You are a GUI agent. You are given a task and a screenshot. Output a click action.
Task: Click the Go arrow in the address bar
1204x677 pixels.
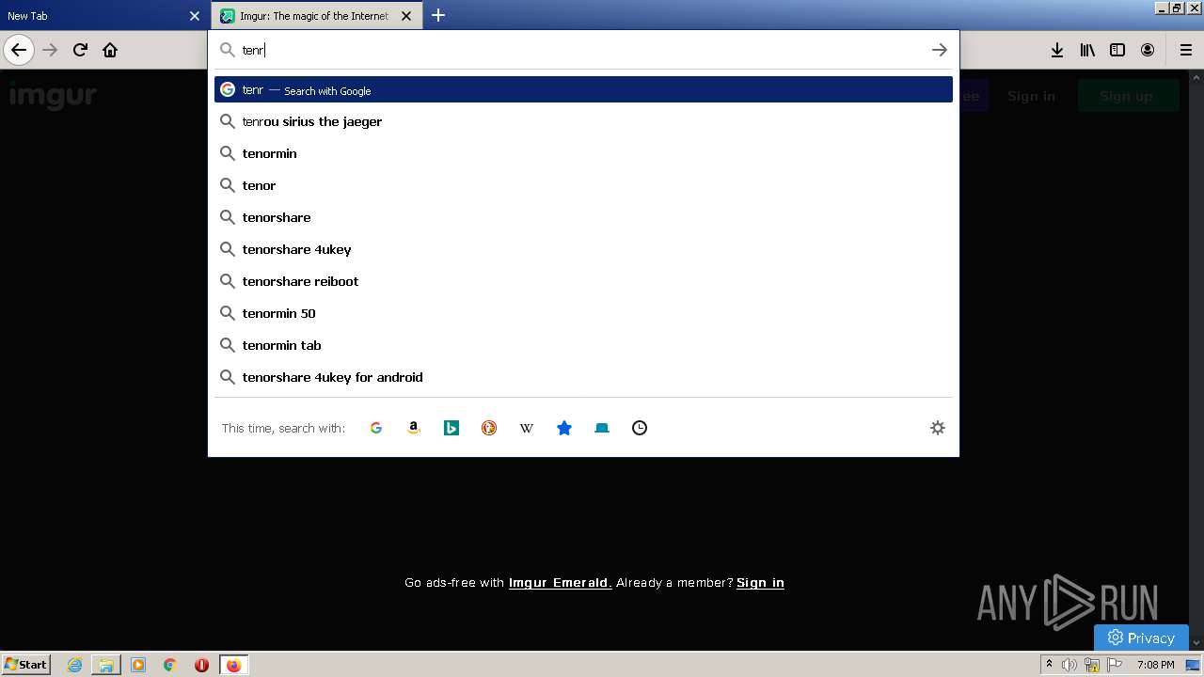click(x=939, y=50)
